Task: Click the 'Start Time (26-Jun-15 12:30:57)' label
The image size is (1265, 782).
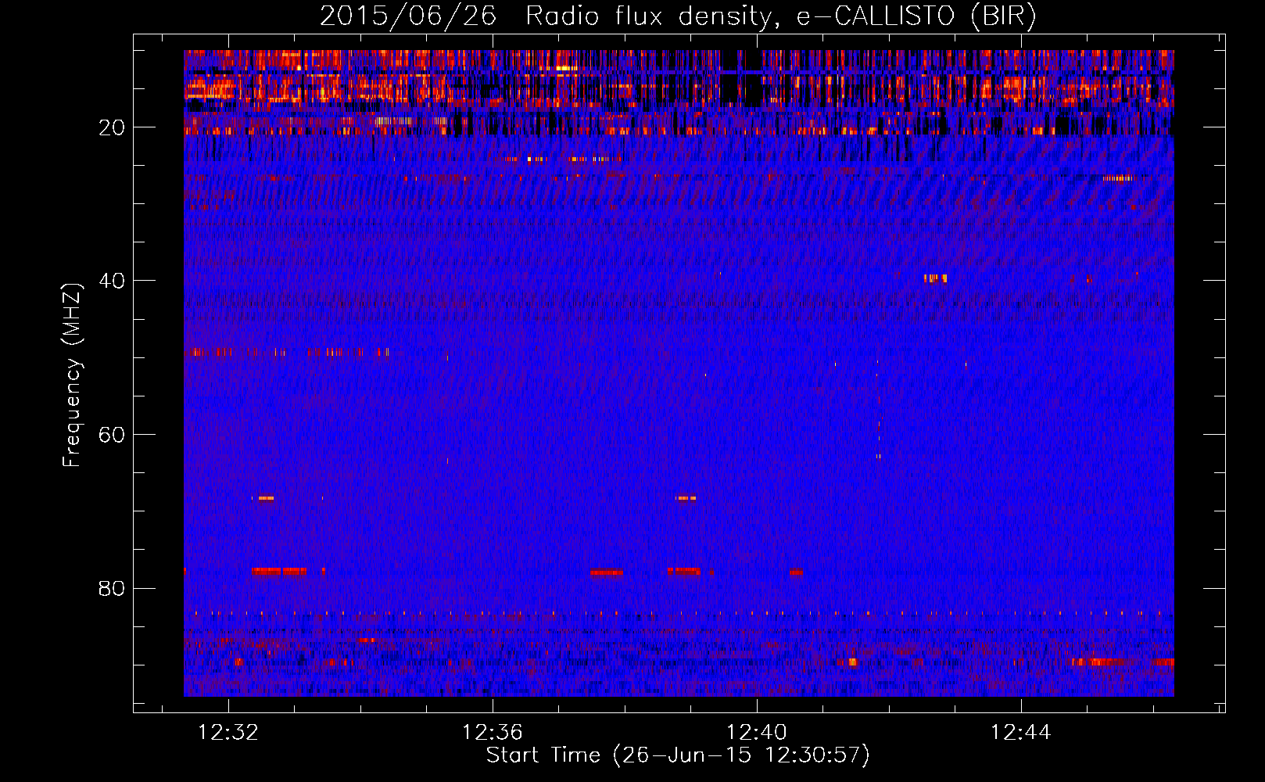Action: (678, 755)
